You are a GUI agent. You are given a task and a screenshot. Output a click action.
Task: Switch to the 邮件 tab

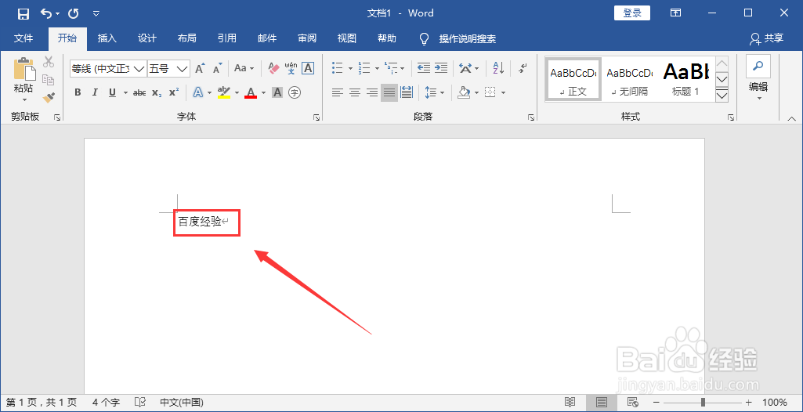[267, 38]
